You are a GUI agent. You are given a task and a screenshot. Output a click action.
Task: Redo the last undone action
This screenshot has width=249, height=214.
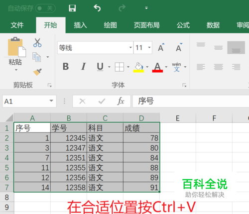click(122, 8)
